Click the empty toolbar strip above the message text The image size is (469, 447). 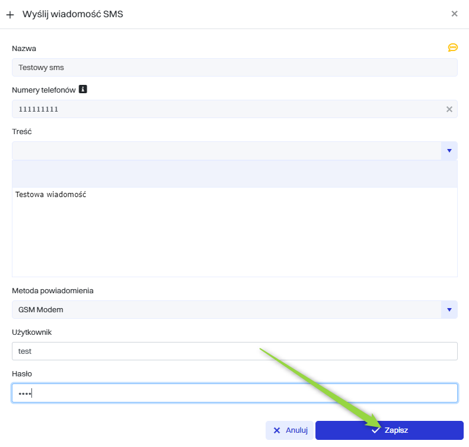[234, 174]
